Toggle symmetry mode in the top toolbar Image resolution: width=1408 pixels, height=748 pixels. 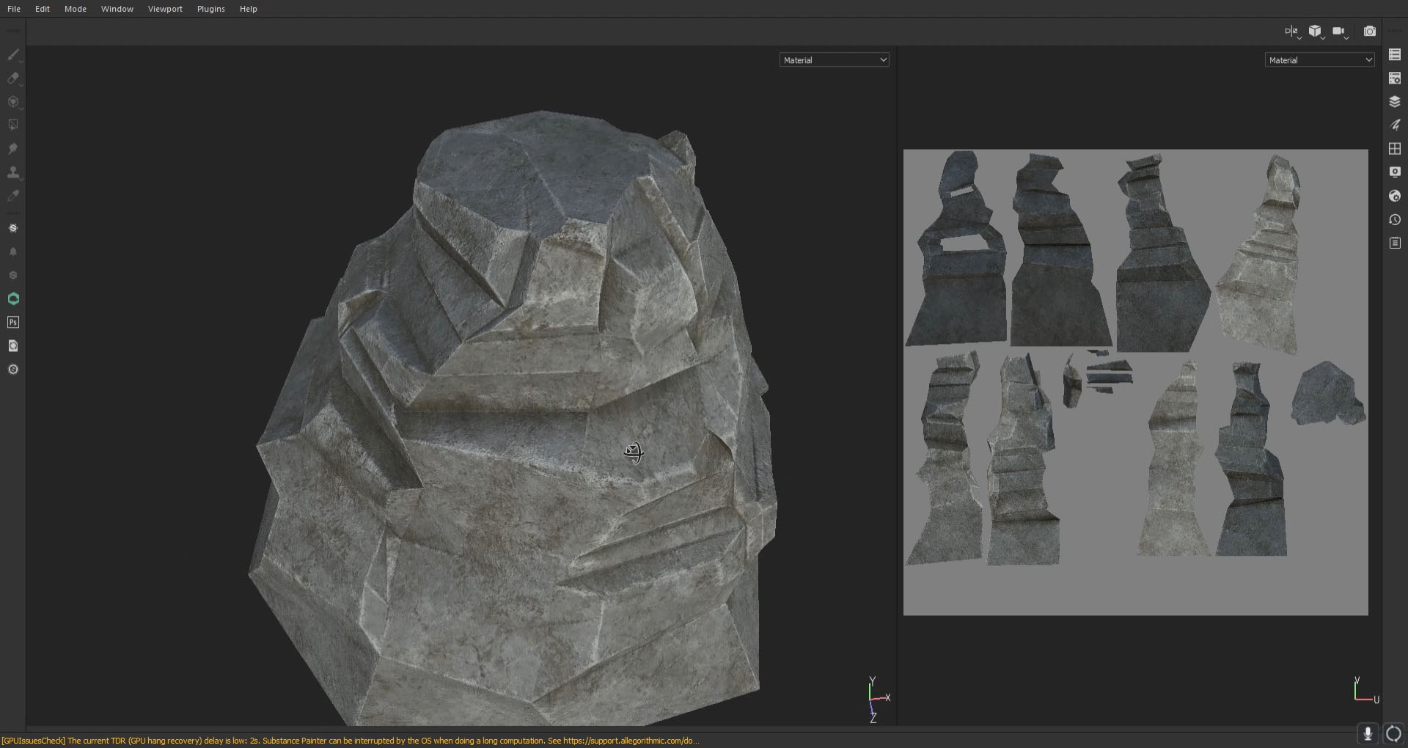pos(1291,32)
